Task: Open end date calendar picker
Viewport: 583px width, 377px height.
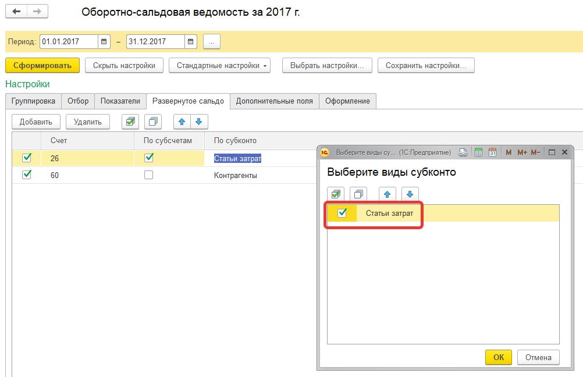Action: [191, 42]
